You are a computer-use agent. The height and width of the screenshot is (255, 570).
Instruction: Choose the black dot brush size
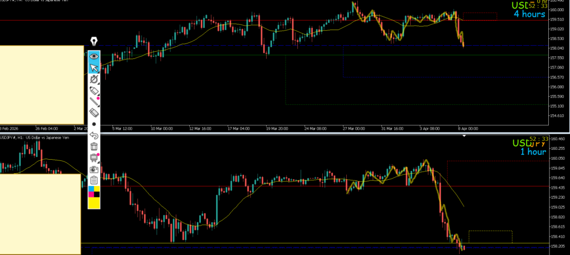point(94,124)
